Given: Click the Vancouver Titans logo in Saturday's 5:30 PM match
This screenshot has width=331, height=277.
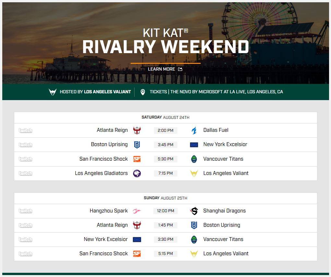Looking at the screenshot, I should pos(194,159).
